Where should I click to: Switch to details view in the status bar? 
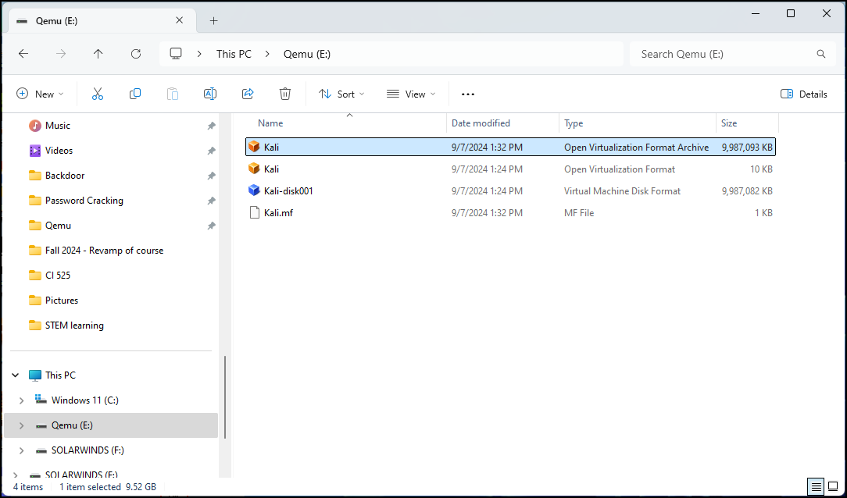(817, 486)
